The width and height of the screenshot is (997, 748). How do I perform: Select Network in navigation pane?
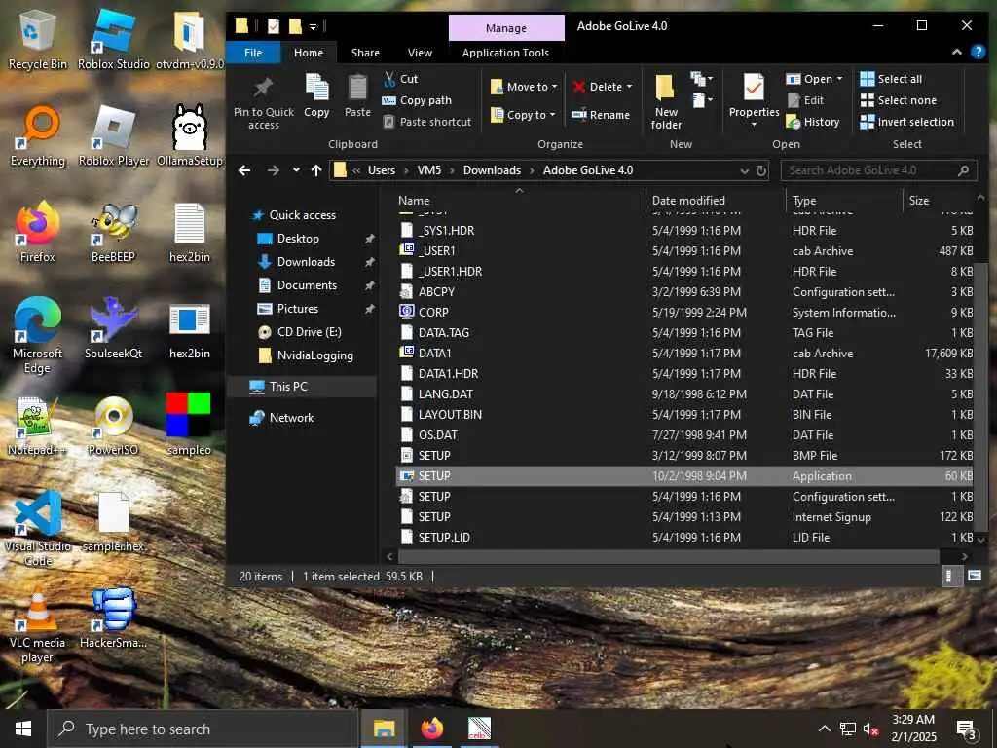[291, 418]
